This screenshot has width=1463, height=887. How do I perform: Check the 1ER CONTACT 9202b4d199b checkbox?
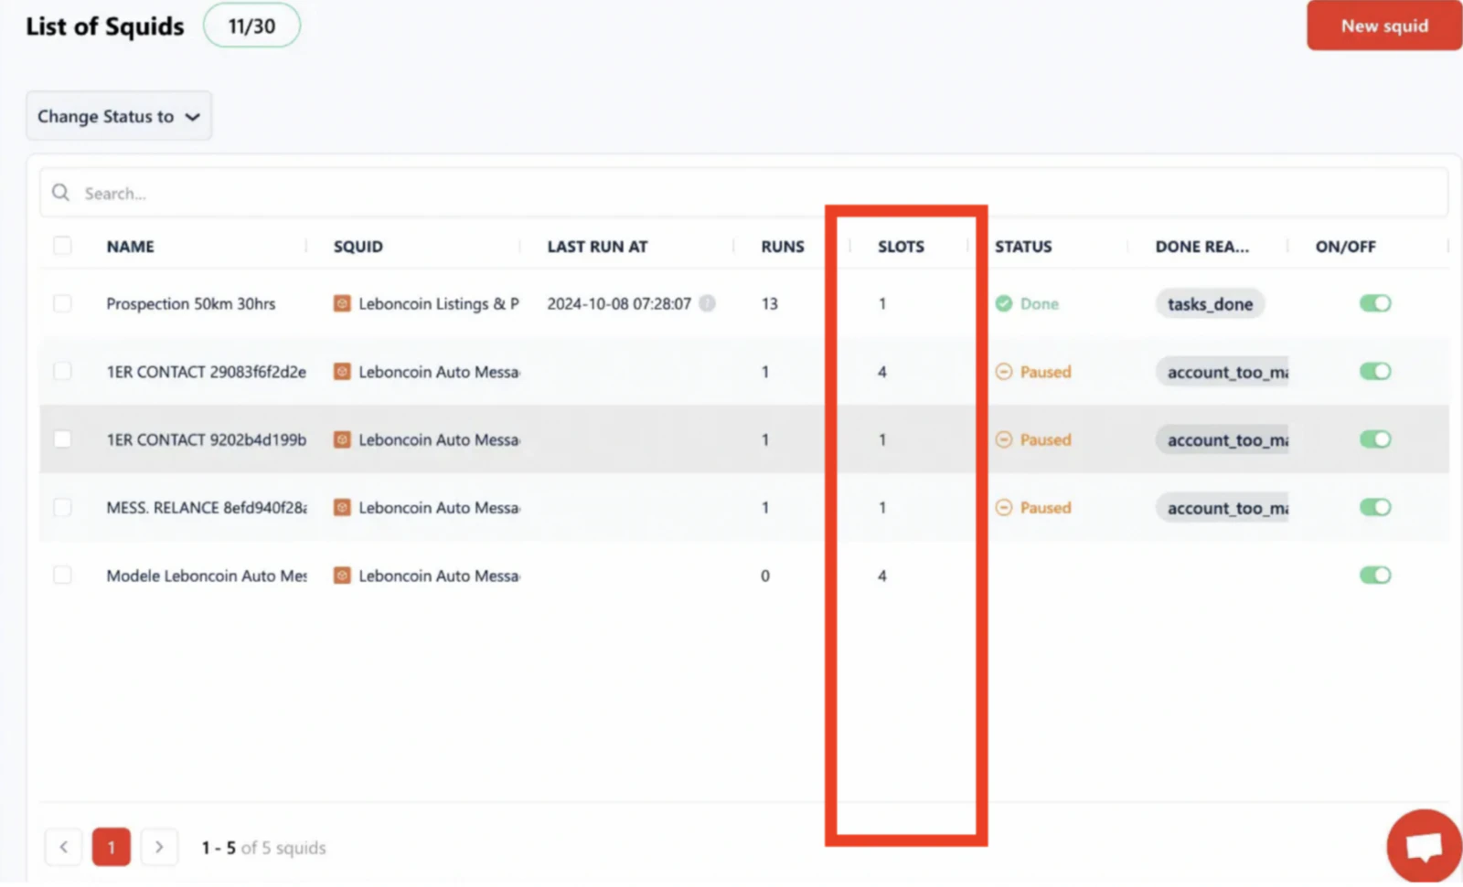[x=62, y=439]
